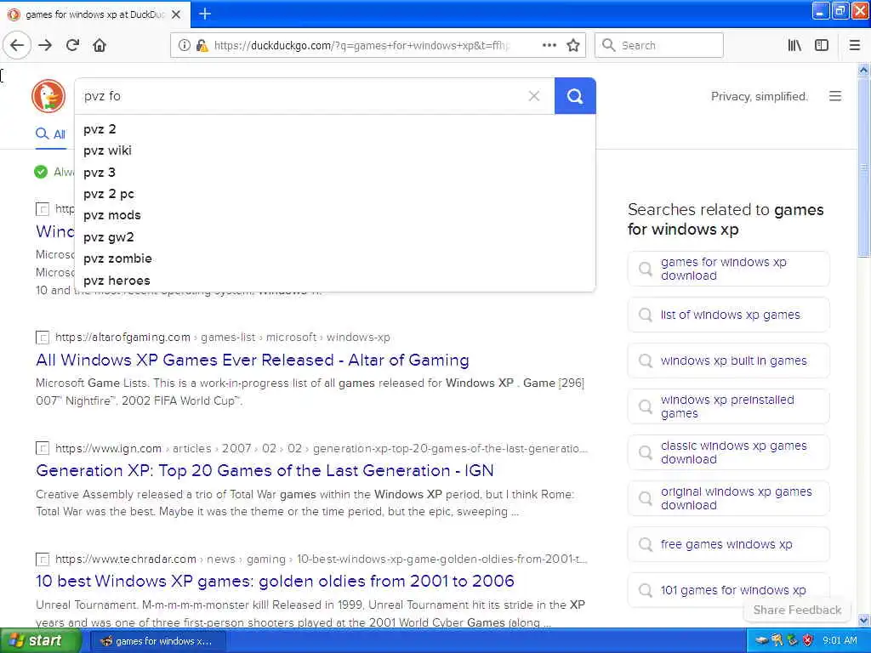The image size is (871, 653).
Task: Show site information icon in address bar
Action: click(x=184, y=45)
